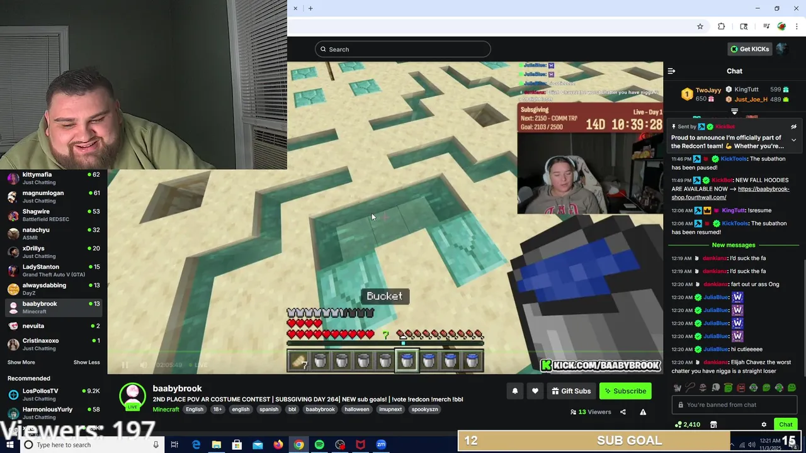
Task: Open recommended HarmoniousYuriy channel
Action: 54,413
